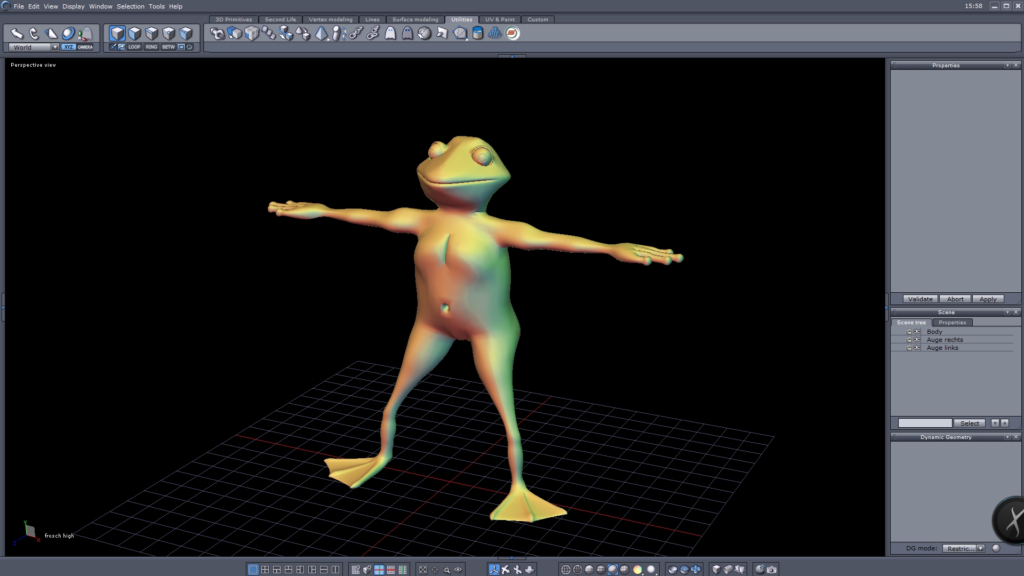Open the World coordinate system dropdown
The width and height of the screenshot is (1024, 576).
click(55, 47)
